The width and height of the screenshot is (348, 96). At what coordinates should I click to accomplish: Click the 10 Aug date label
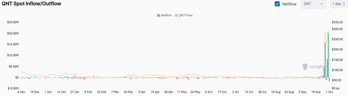click(x=276, y=92)
